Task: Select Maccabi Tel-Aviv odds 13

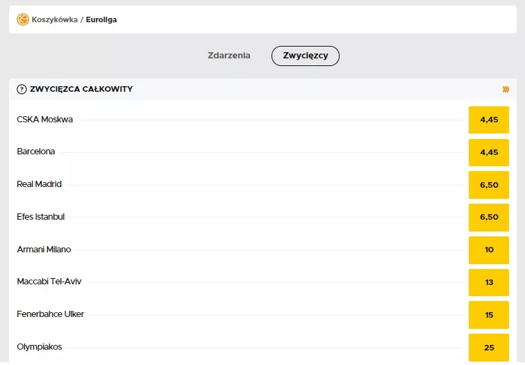Action: pos(489,282)
